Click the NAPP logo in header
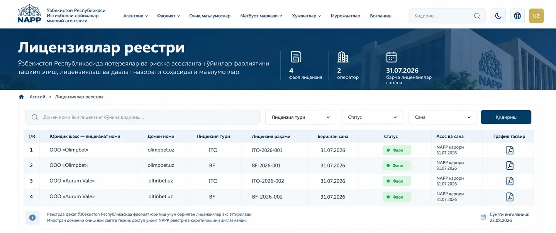Screen dimensions: 556x233 point(29,14)
